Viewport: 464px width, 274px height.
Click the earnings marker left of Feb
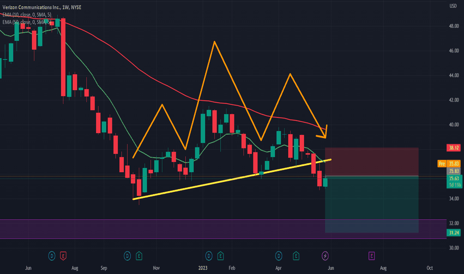[221, 256]
